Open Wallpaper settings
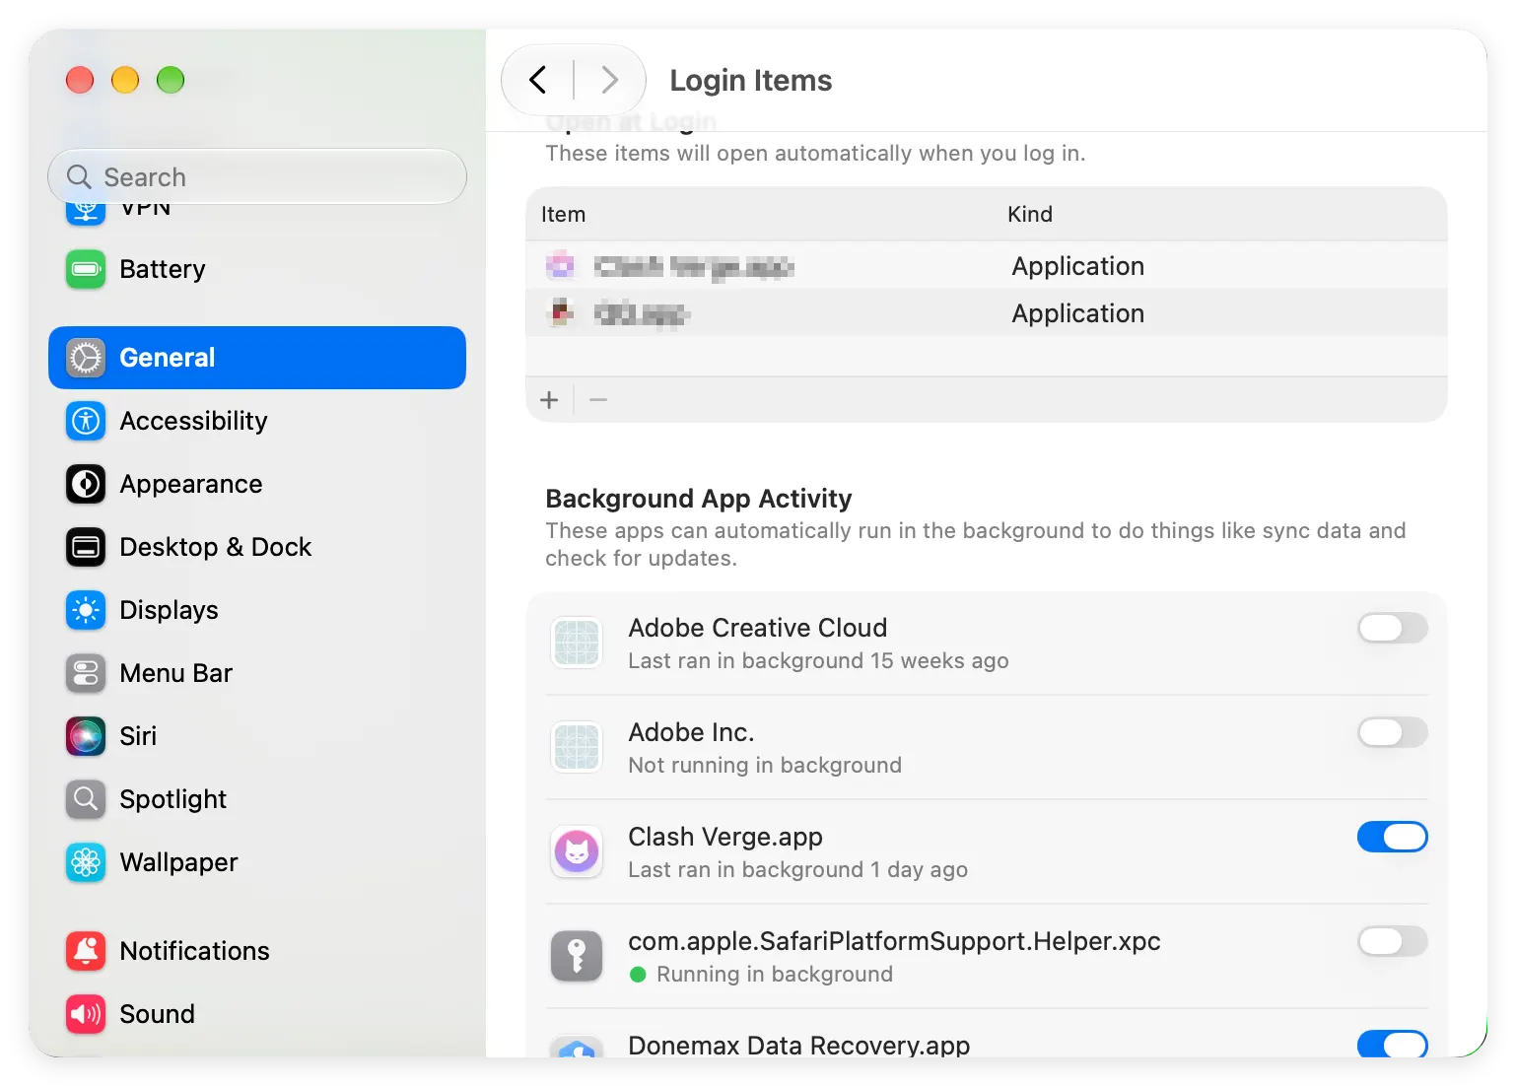 pyautogui.click(x=257, y=862)
